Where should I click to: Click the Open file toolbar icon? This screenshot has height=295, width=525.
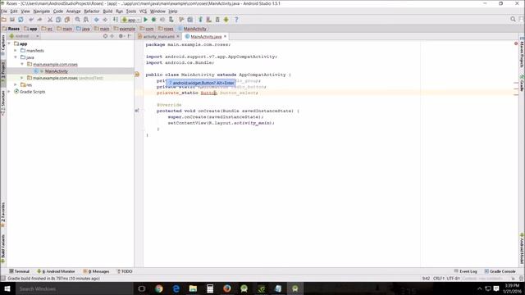coord(4,20)
